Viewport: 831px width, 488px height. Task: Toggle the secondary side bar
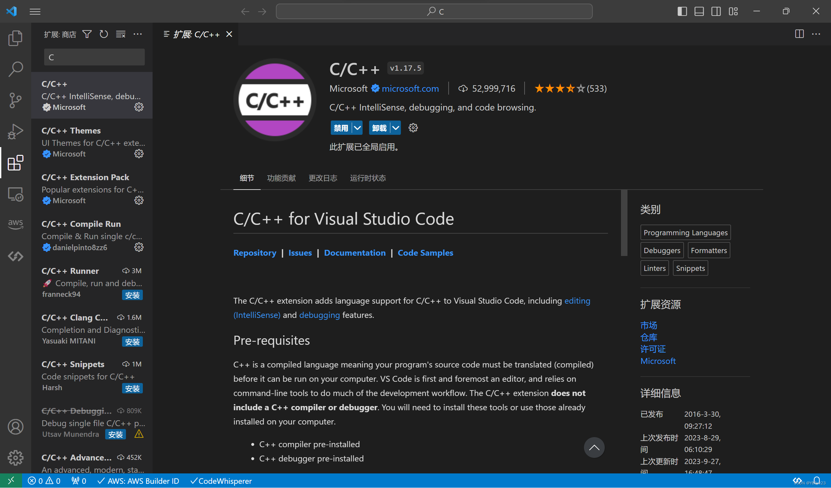click(x=716, y=12)
